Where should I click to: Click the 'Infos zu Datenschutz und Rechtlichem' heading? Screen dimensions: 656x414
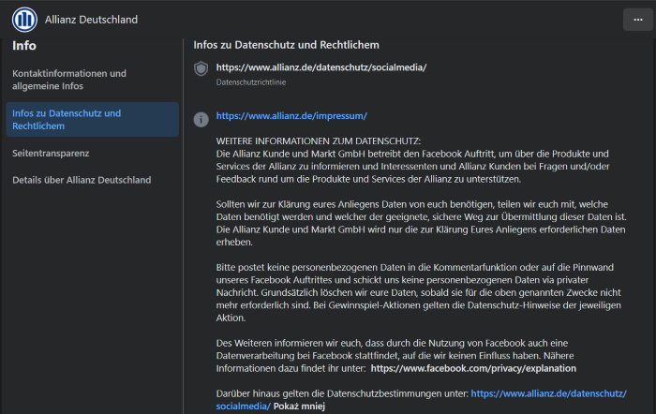pyautogui.click(x=286, y=45)
